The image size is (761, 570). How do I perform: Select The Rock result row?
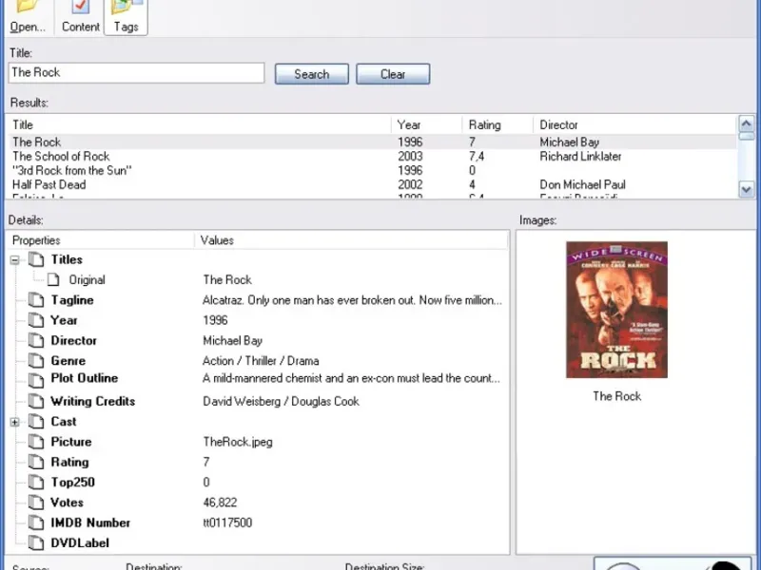(x=372, y=142)
